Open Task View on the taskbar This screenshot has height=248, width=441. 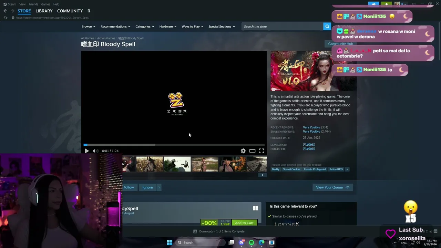232,242
